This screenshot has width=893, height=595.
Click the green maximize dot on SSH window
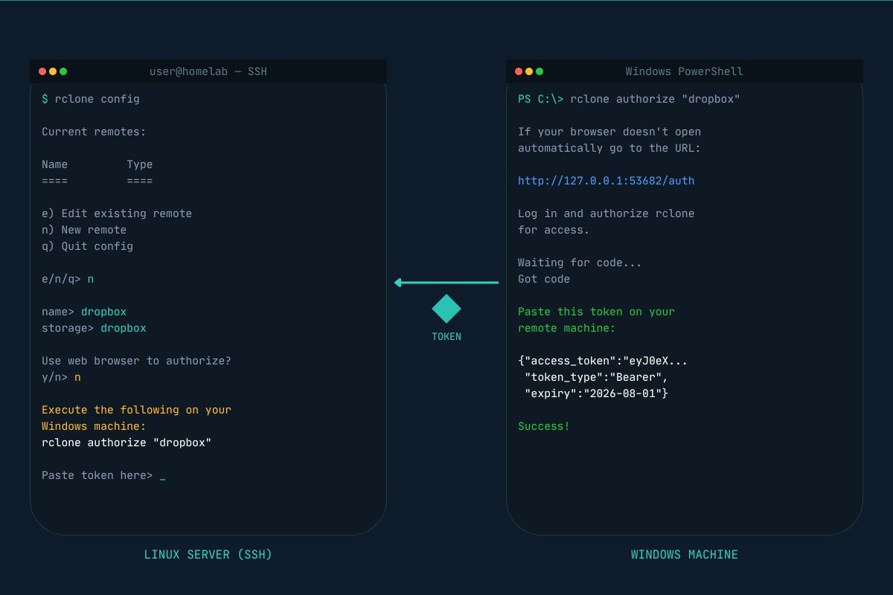(x=63, y=71)
